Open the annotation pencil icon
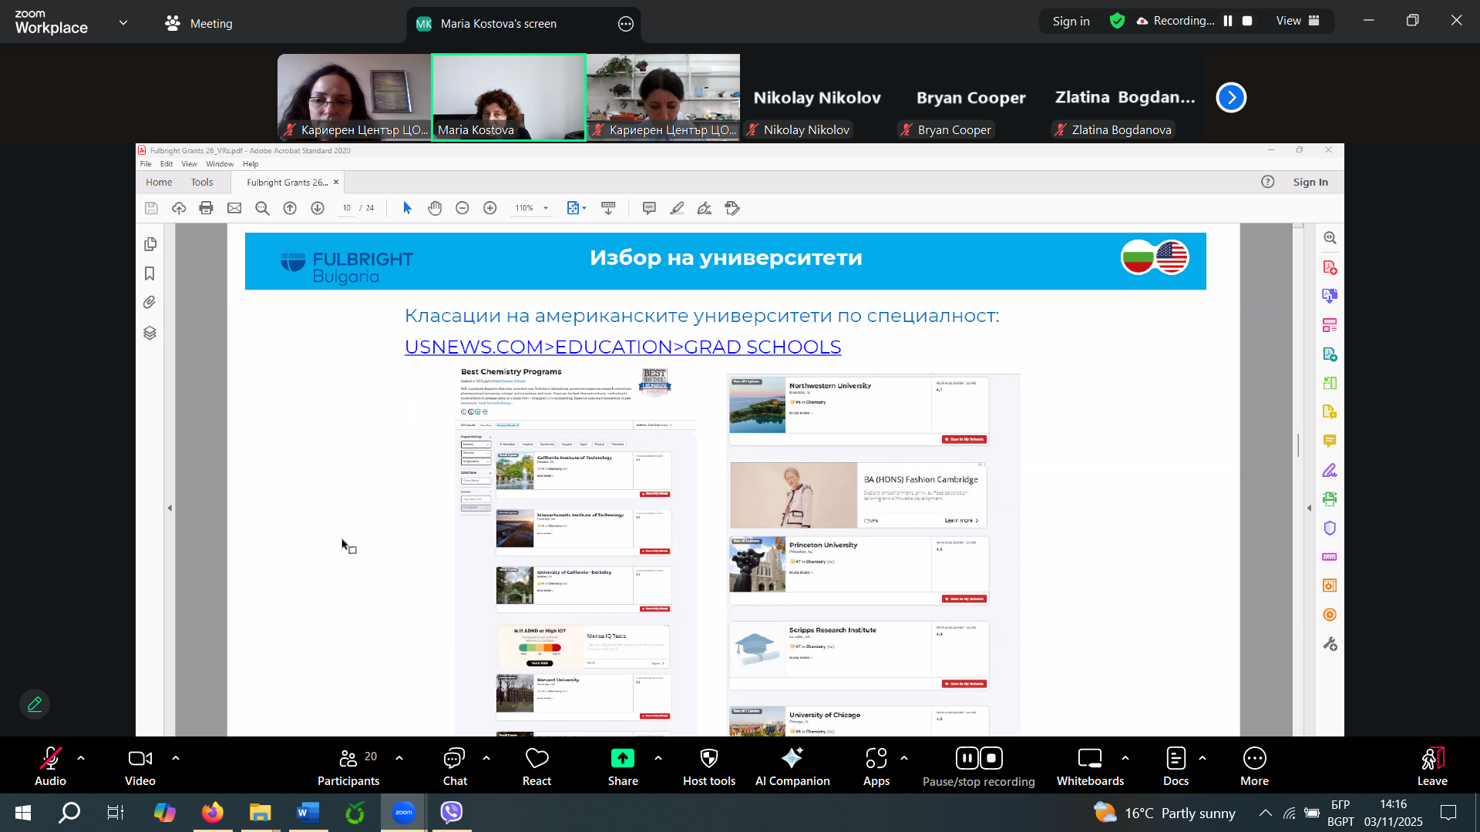Screen dimensions: 1480x832 point(35,704)
